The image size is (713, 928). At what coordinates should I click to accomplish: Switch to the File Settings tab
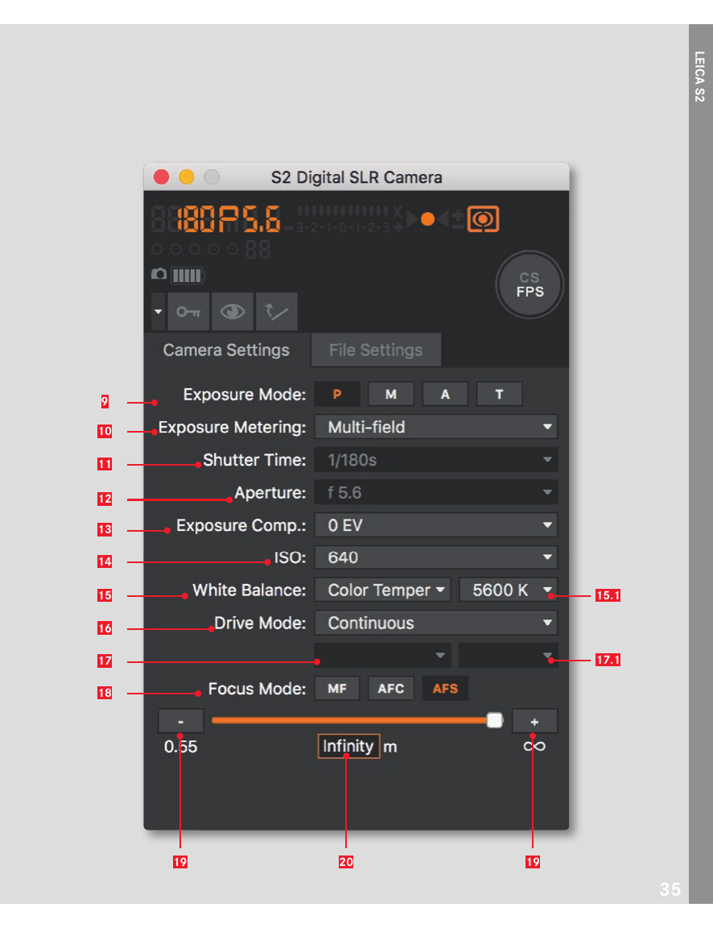click(376, 350)
